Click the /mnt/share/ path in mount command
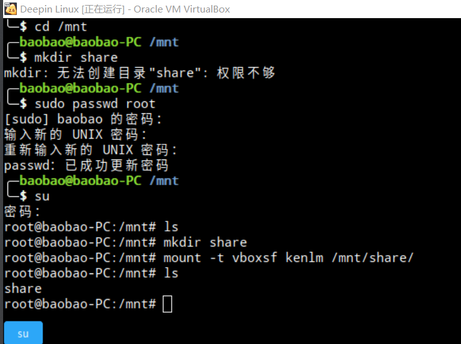This screenshot has width=461, height=344. click(372, 258)
